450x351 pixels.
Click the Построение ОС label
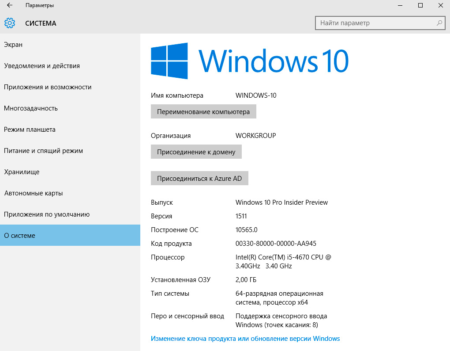coord(175,230)
